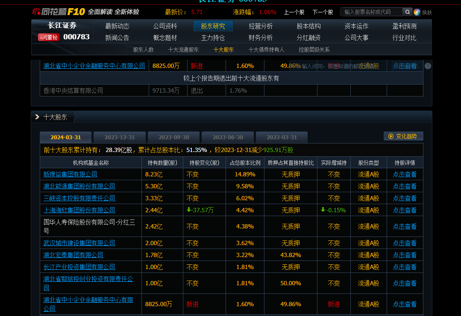Open 武汉城市建设集团有限公司 link
Viewport: 461px width, 316px height.
click(x=79, y=243)
